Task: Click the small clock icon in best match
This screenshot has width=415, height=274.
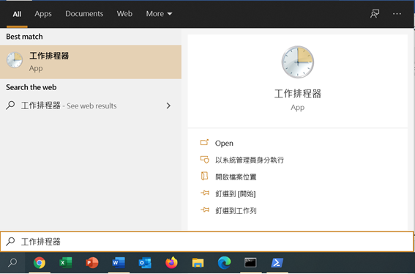Action: pyautogui.click(x=15, y=60)
